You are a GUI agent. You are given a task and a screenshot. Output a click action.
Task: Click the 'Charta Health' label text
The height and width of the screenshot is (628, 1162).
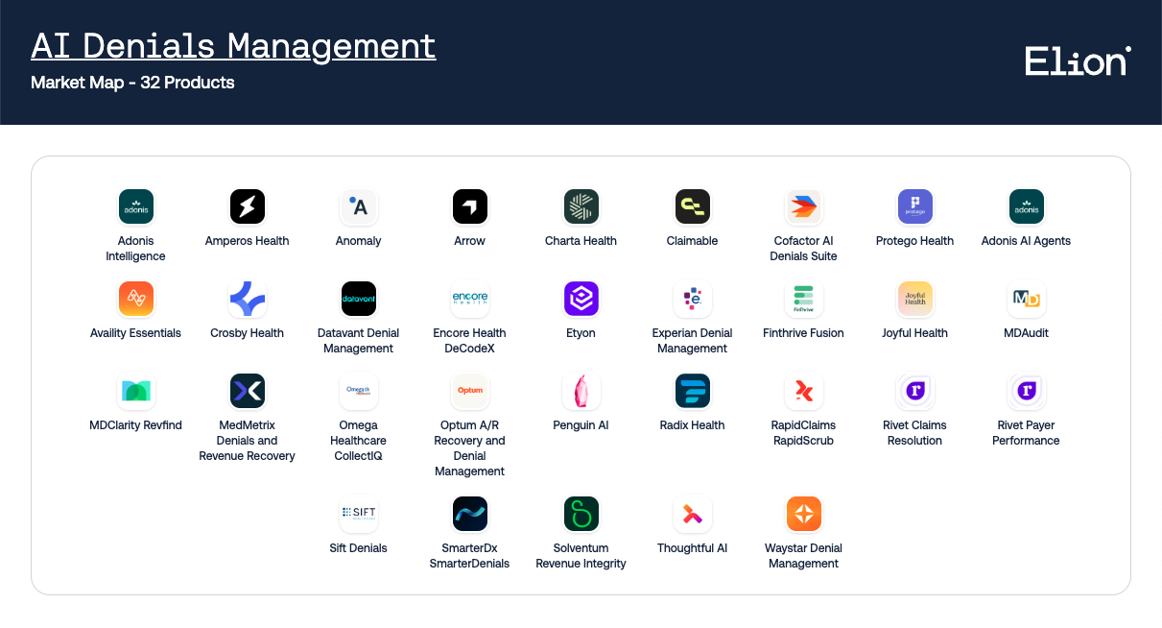tap(581, 241)
